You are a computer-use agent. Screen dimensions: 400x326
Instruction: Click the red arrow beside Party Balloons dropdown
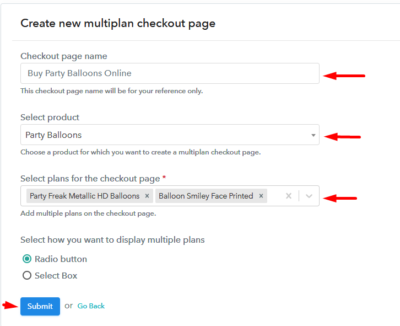coord(342,136)
